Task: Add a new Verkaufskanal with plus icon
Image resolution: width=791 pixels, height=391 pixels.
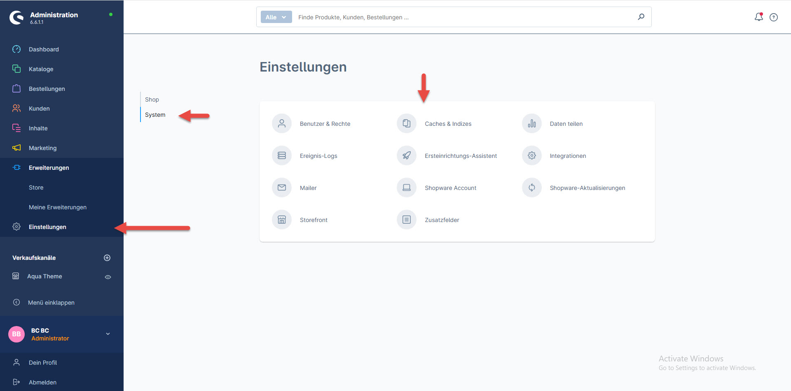Action: [x=107, y=258]
